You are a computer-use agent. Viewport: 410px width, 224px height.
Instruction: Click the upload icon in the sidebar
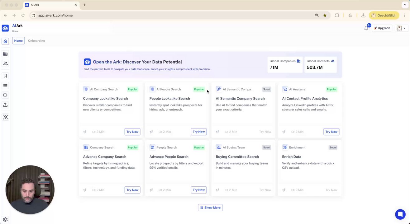5,105
